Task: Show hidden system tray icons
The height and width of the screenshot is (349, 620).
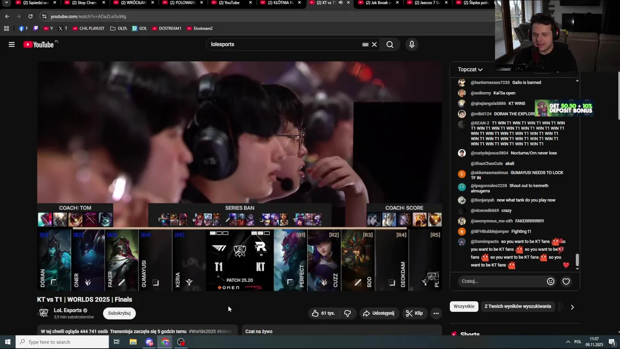Action: [568, 342]
